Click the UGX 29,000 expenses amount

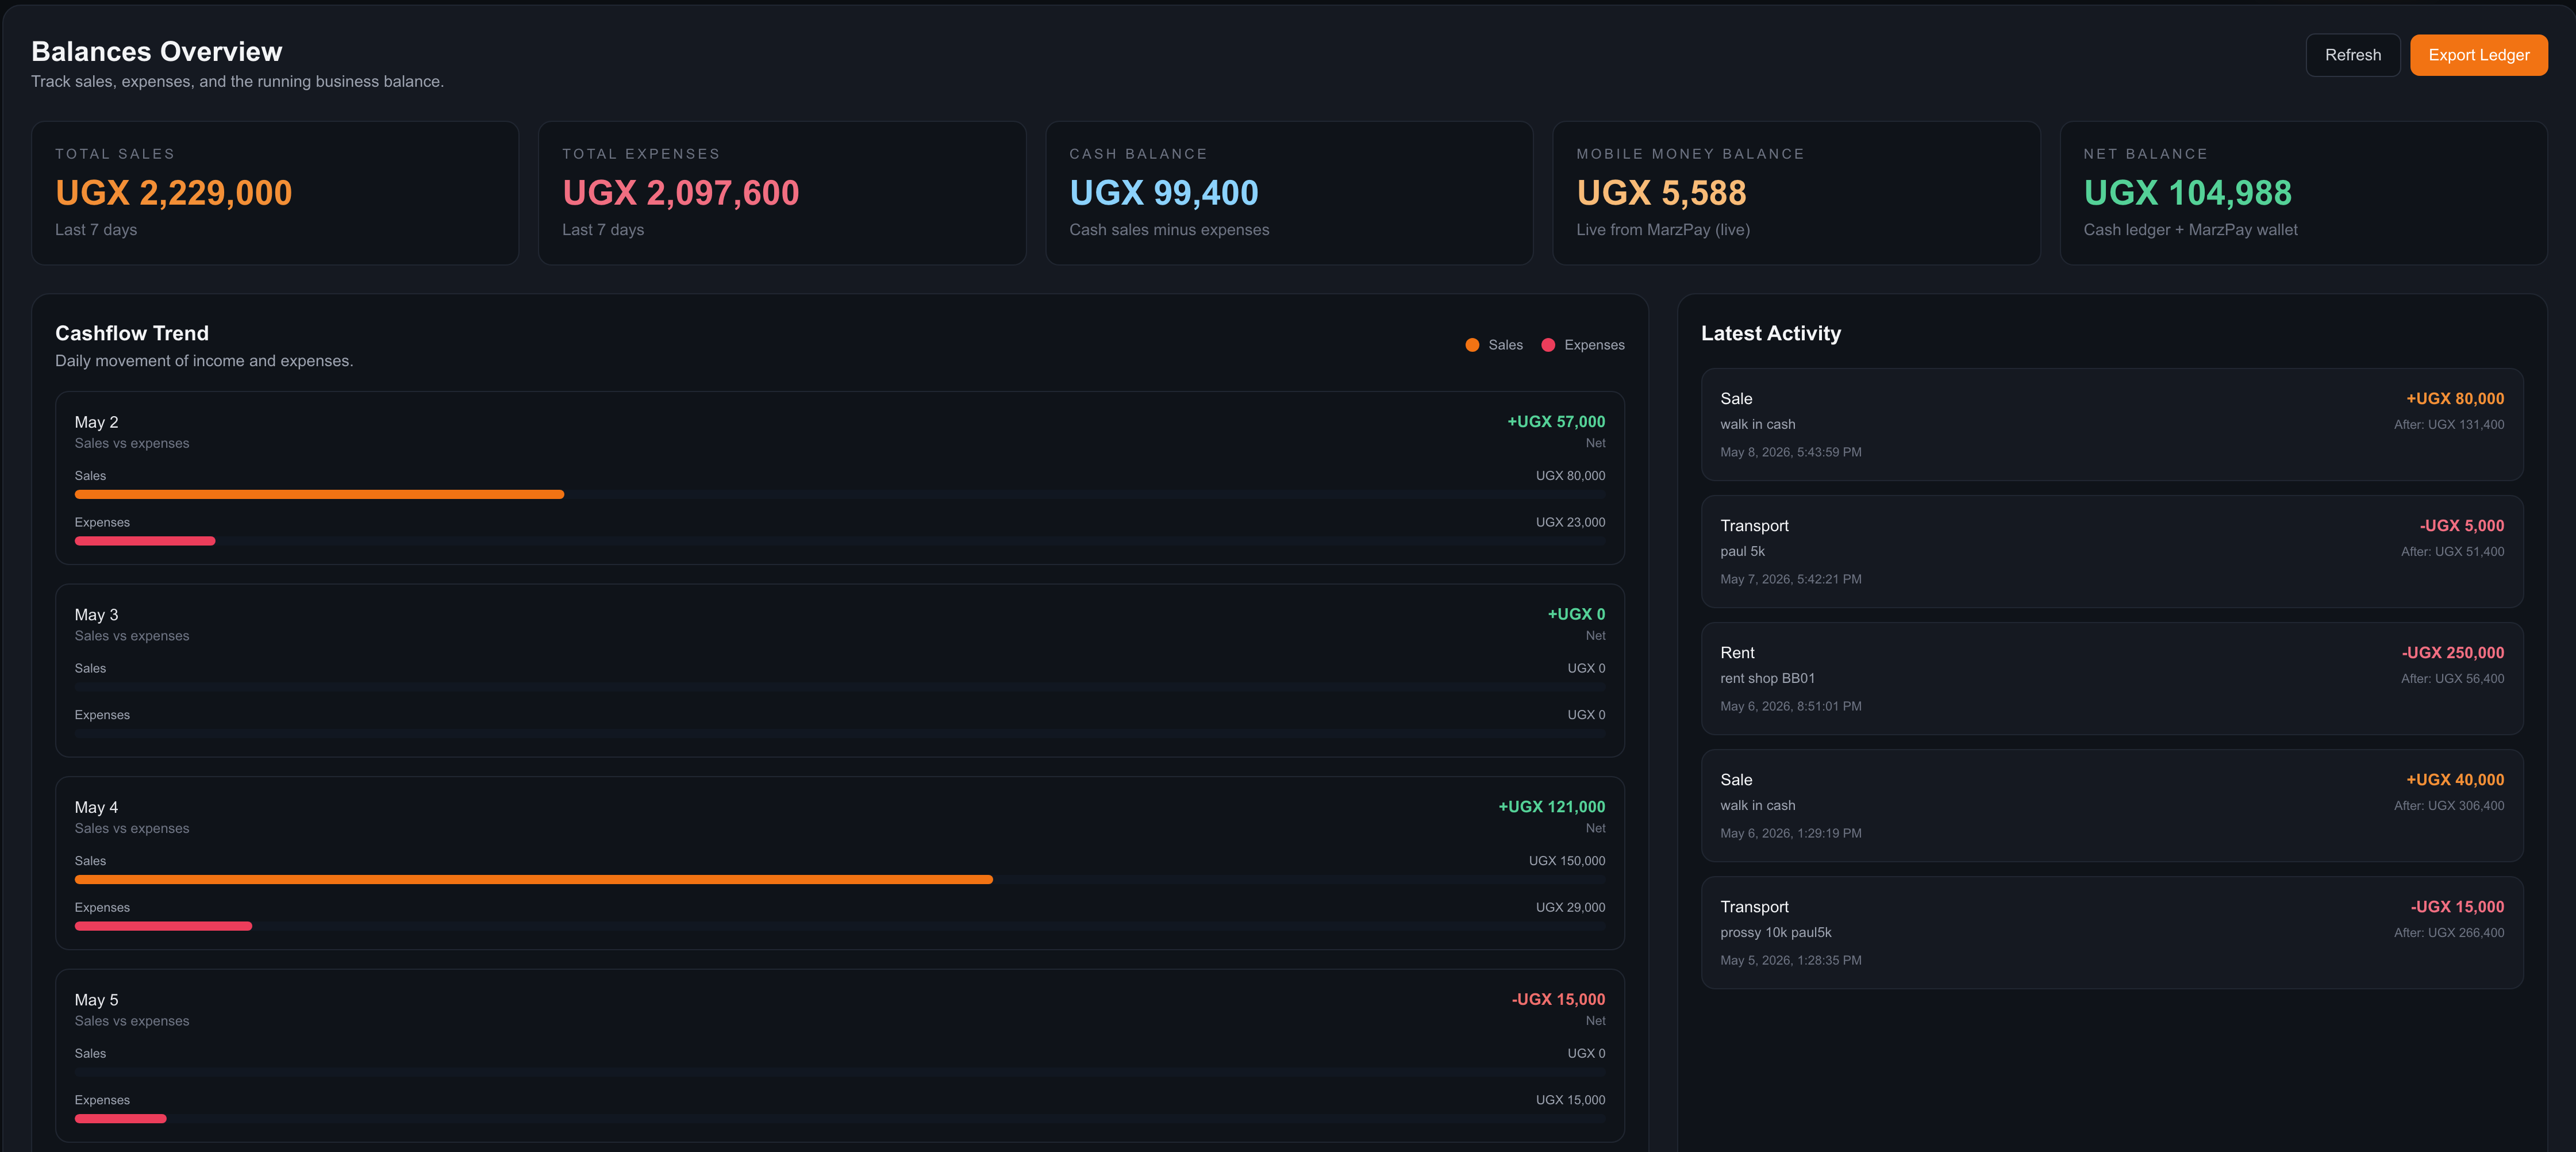pyautogui.click(x=1570, y=907)
